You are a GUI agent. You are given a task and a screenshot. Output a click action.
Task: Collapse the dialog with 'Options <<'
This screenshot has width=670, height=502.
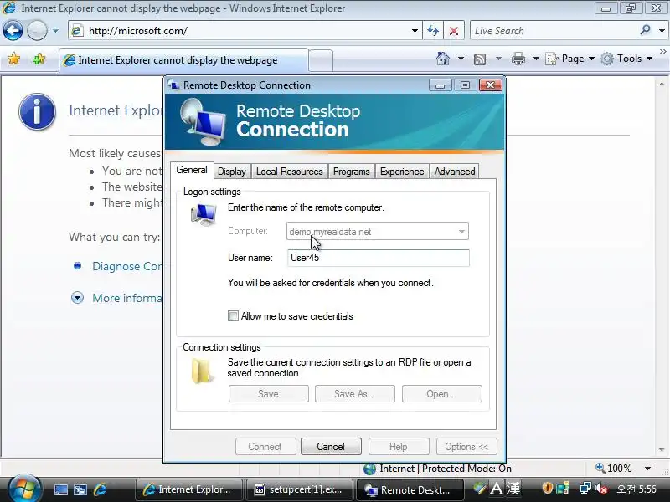pos(466,447)
